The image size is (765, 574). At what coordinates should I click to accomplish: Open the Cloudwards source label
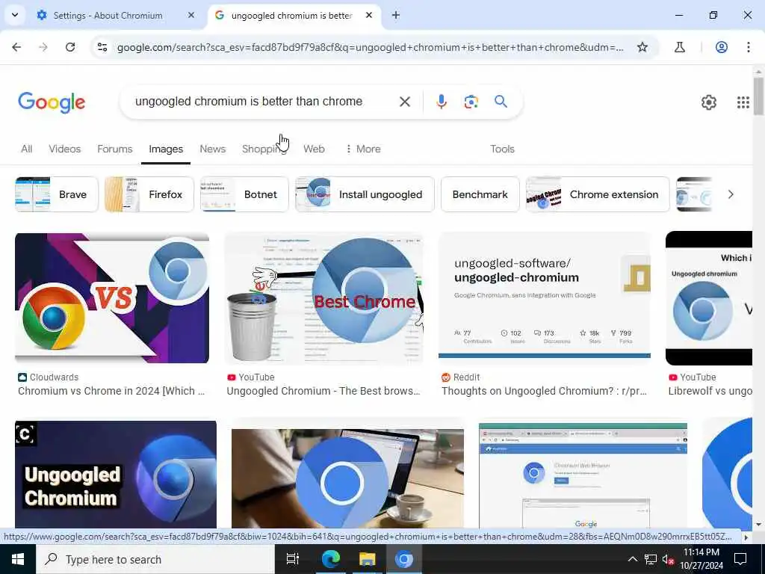pyautogui.click(x=49, y=377)
